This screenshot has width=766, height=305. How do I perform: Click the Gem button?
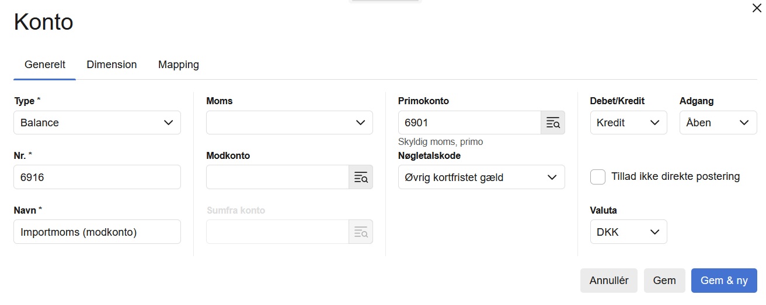click(664, 281)
